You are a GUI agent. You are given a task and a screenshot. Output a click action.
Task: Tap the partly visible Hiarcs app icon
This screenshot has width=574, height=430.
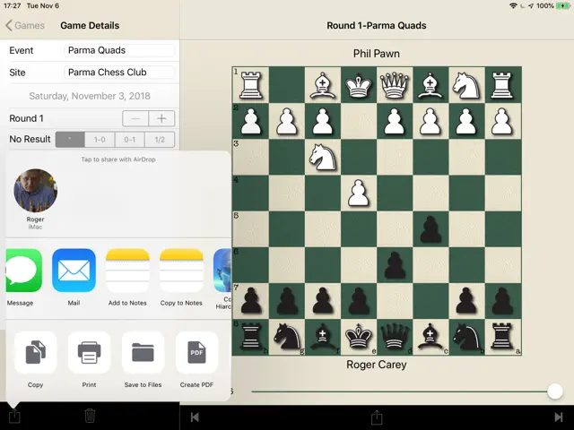[222, 271]
